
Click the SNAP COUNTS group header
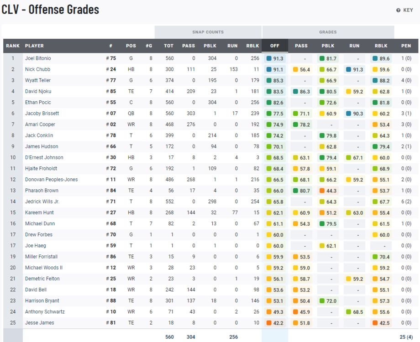(x=208, y=32)
